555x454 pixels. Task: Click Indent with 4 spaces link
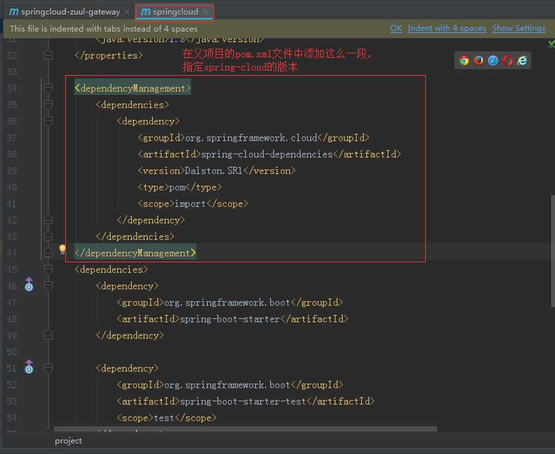coord(447,28)
